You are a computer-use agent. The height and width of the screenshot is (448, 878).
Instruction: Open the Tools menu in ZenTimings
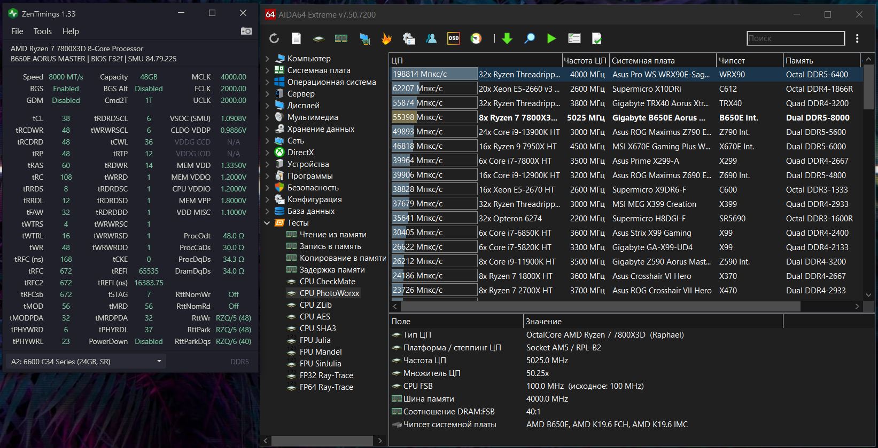[x=43, y=31]
